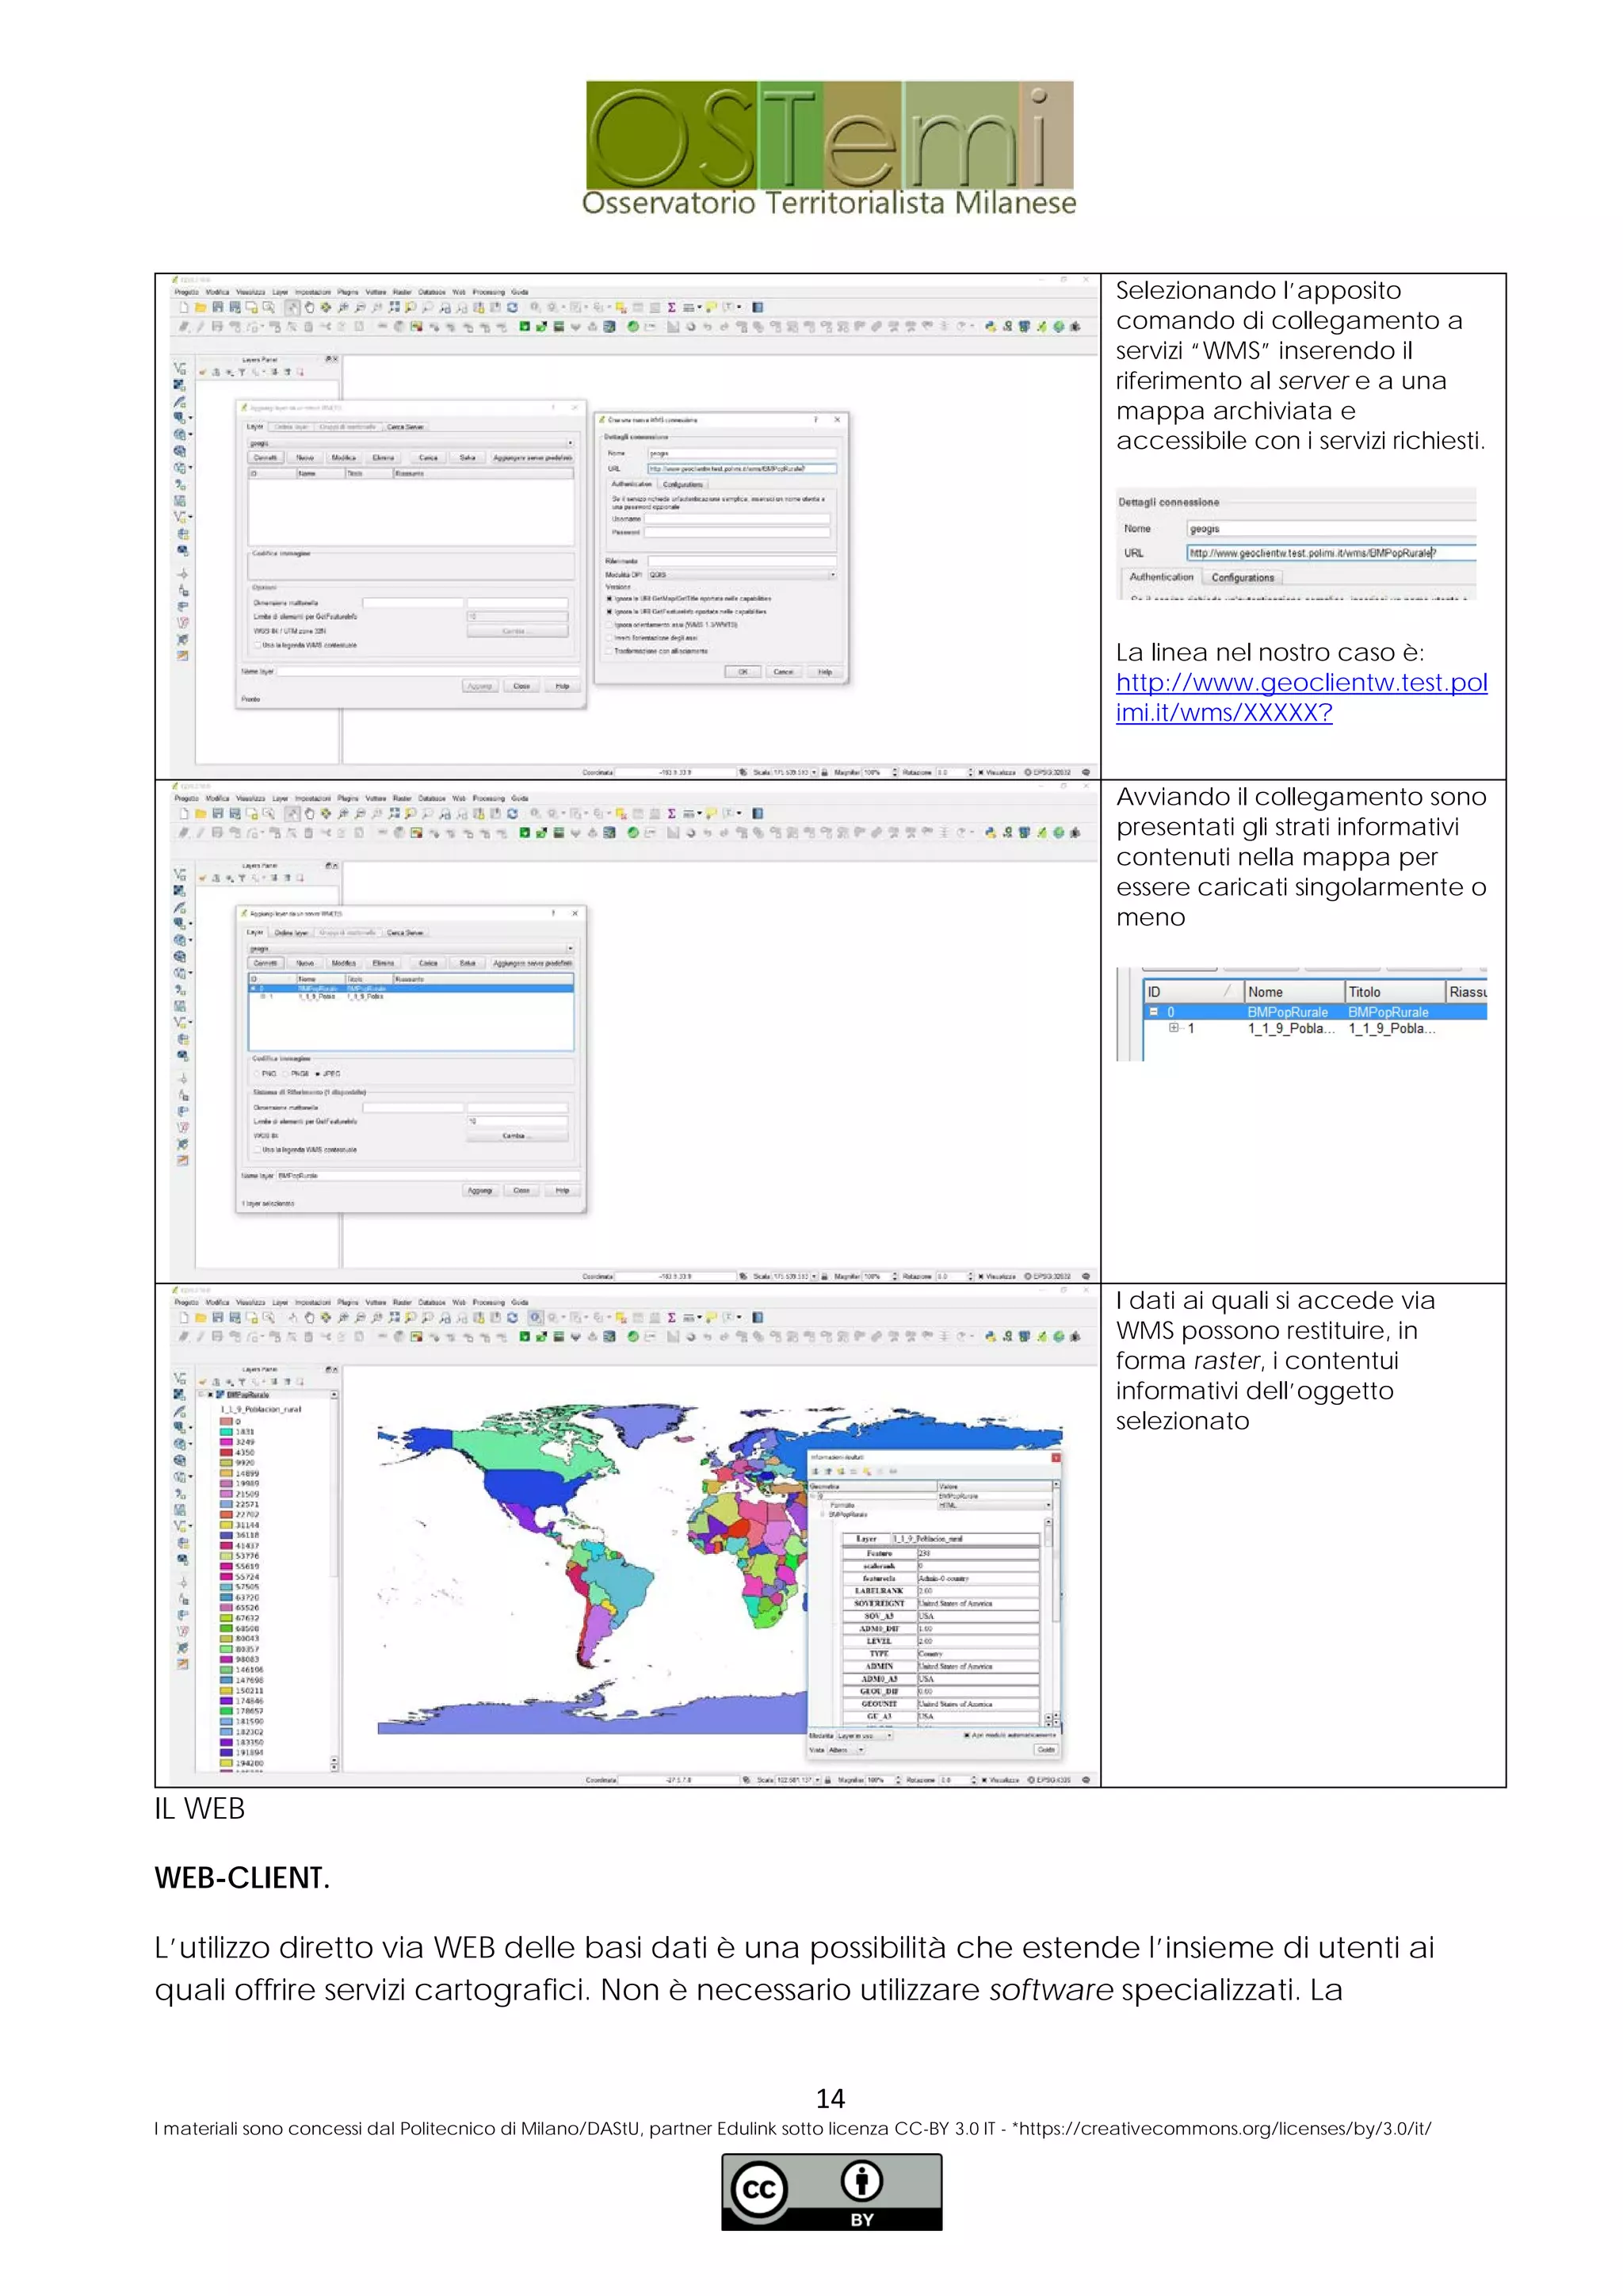Open the geogis connection dropdown in the BMPopRurale dialog
Image resolution: width=1623 pixels, height=2296 pixels.
coord(411,949)
